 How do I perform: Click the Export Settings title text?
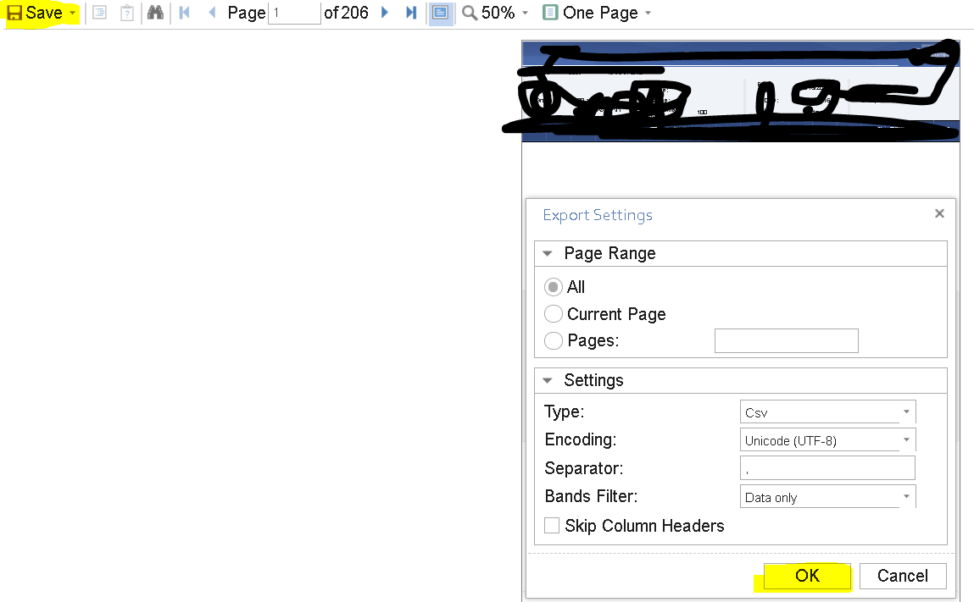[598, 215]
